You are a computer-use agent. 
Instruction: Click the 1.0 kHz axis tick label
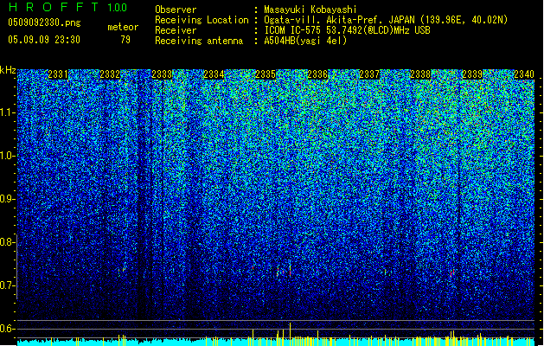7,156
